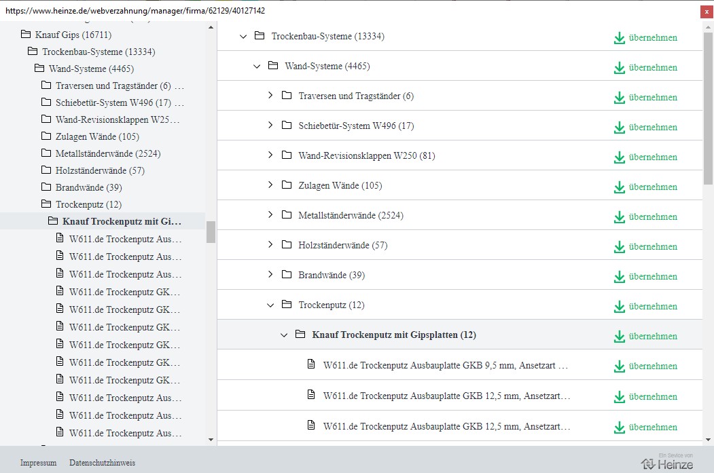Click download icon for GKB 9,5 mm row

pyautogui.click(x=620, y=366)
